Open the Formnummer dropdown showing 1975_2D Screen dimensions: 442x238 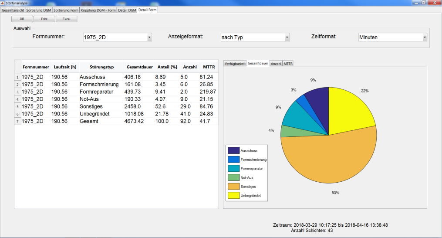pos(117,37)
